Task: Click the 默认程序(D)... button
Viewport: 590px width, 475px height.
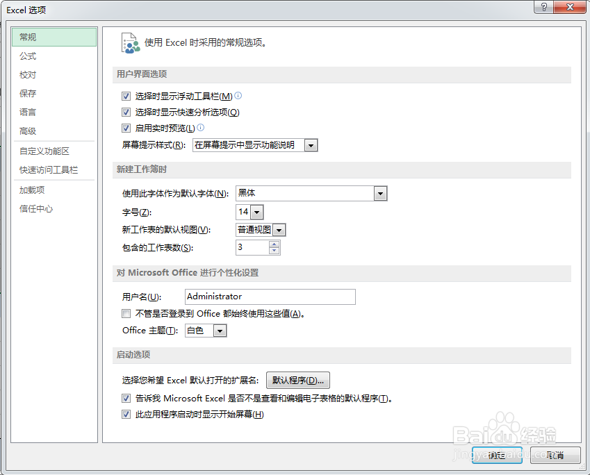Action: (298, 381)
